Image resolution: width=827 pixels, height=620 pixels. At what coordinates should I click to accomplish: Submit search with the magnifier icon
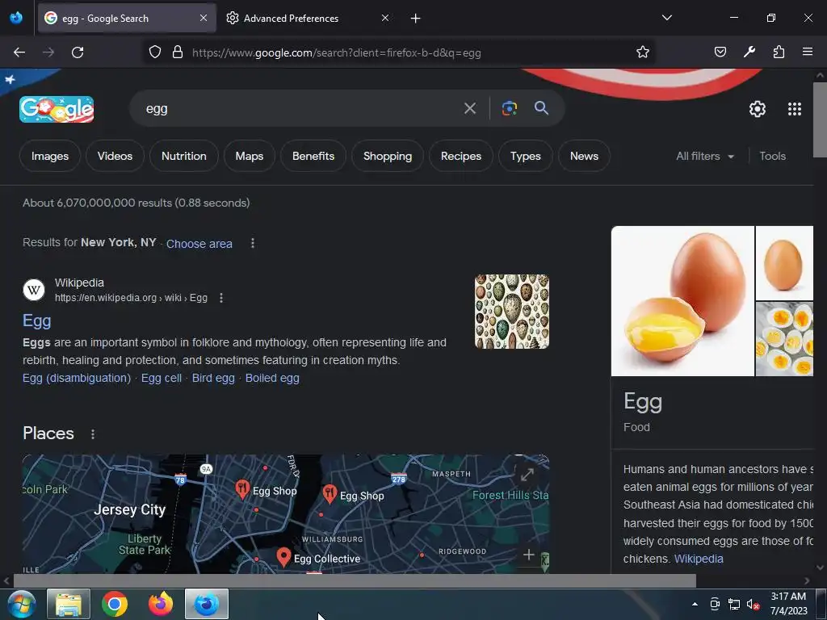tap(541, 109)
